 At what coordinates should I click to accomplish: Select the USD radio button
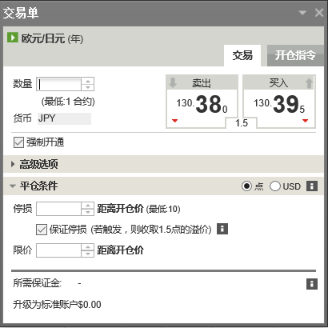click(x=275, y=186)
